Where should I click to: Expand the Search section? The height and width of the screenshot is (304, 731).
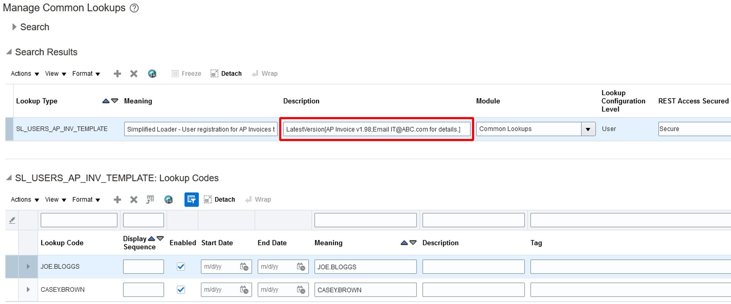[14, 27]
